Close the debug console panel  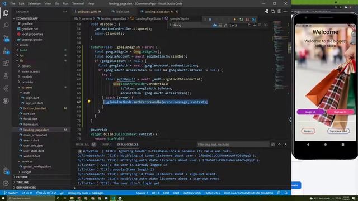click(286, 144)
